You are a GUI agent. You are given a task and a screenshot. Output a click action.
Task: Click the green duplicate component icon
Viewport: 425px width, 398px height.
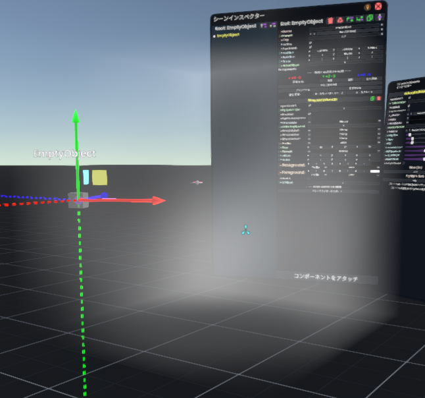(x=372, y=99)
